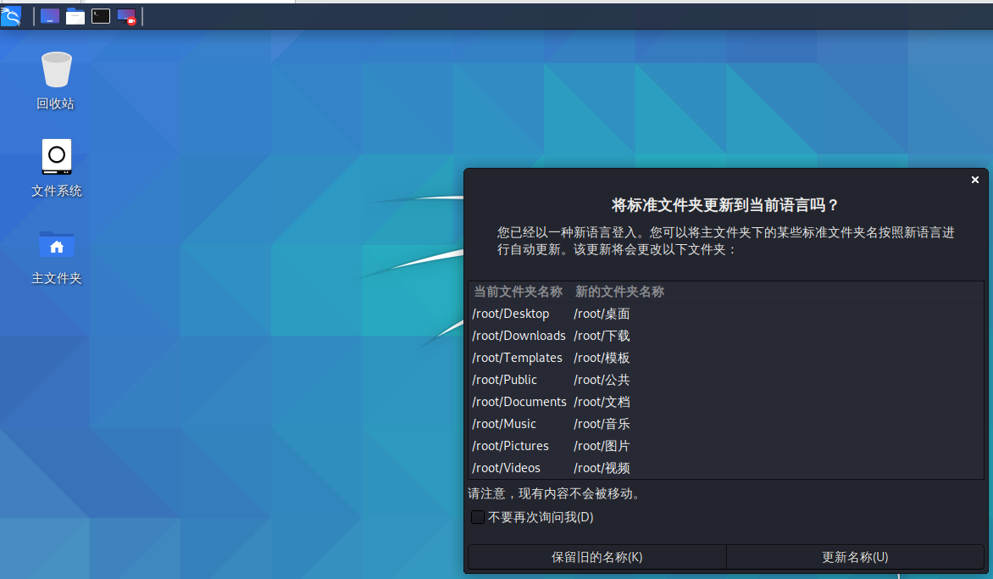The image size is (993, 579).
Task: Open the Kali application menu
Action: click(12, 16)
